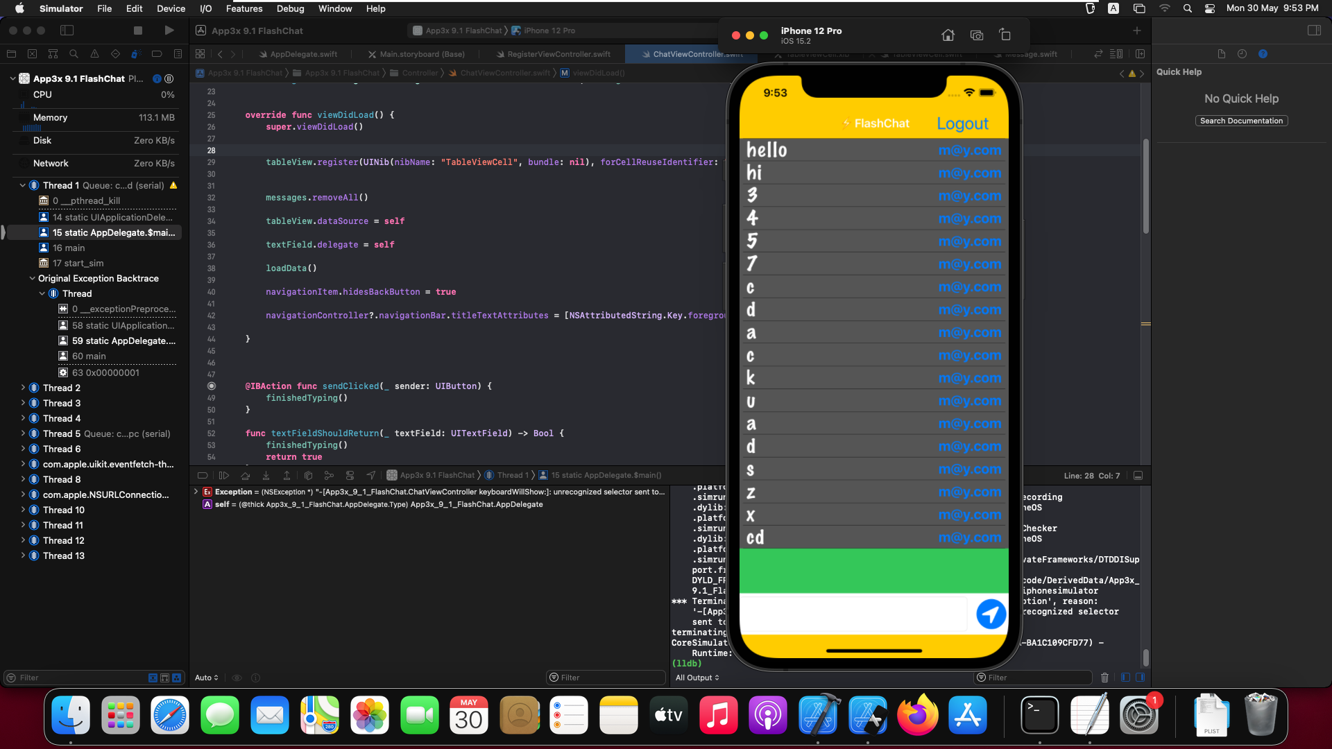Toggle breakpoint on line 48 gutter
1332x749 pixels.
(x=212, y=386)
